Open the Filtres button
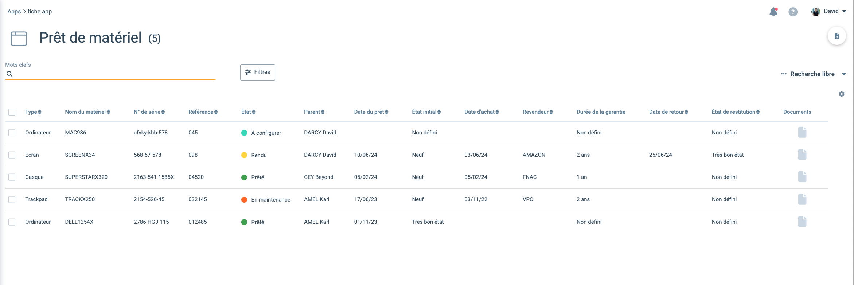Screen dimensions: 854x285 pyautogui.click(x=258, y=72)
